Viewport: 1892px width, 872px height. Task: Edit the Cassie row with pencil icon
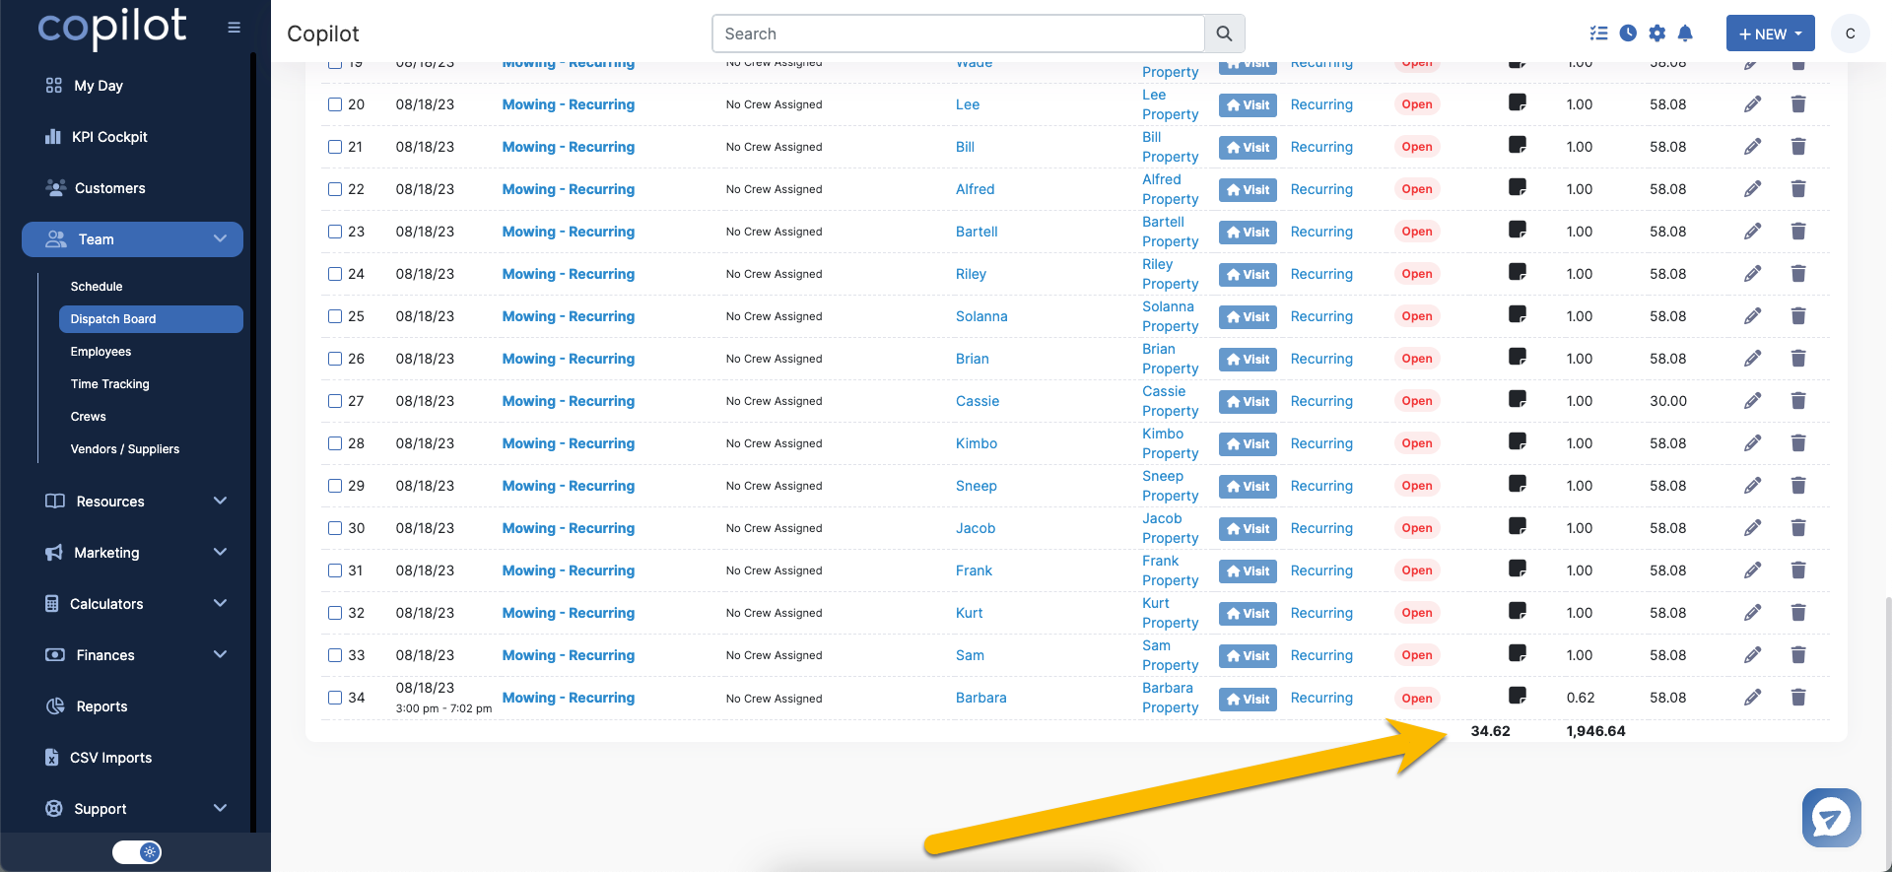coord(1752,401)
